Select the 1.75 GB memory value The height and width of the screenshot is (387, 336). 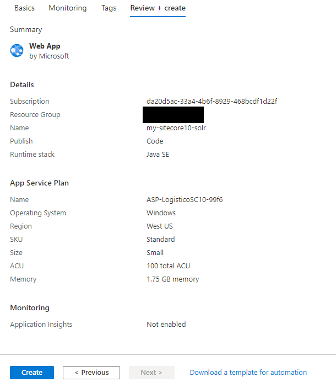[x=172, y=279]
